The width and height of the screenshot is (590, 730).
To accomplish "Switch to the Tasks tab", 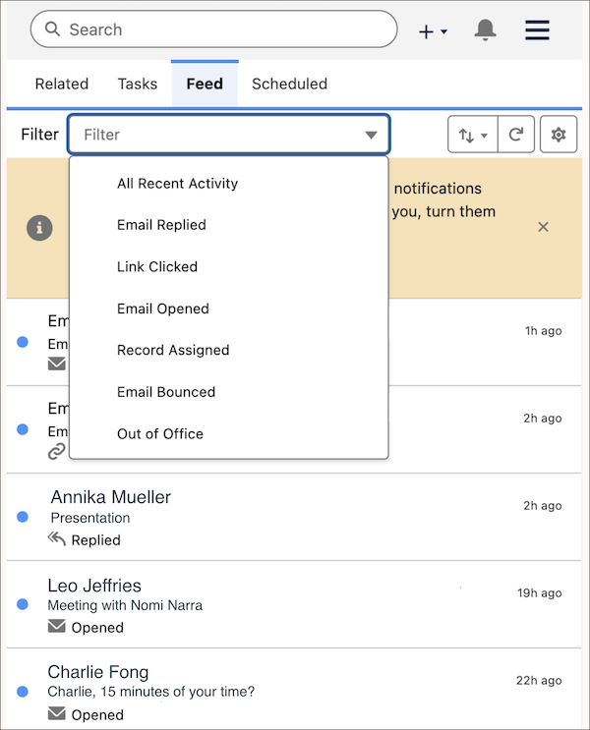I will click(138, 84).
